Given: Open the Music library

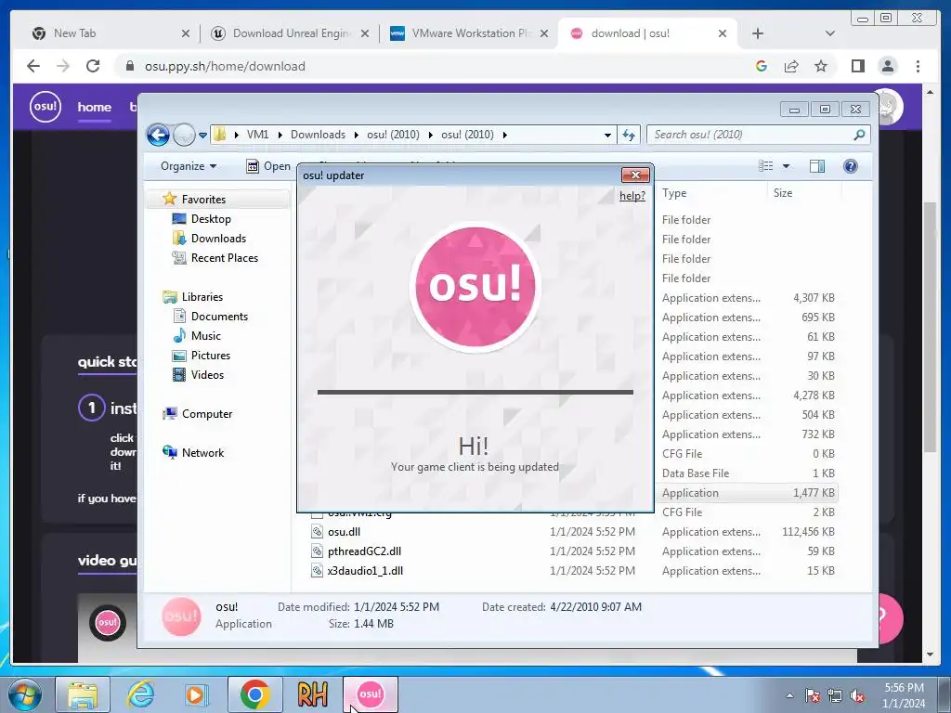Looking at the screenshot, I should click(205, 336).
